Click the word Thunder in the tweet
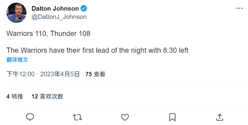The image size is (248, 125). tap(63, 34)
